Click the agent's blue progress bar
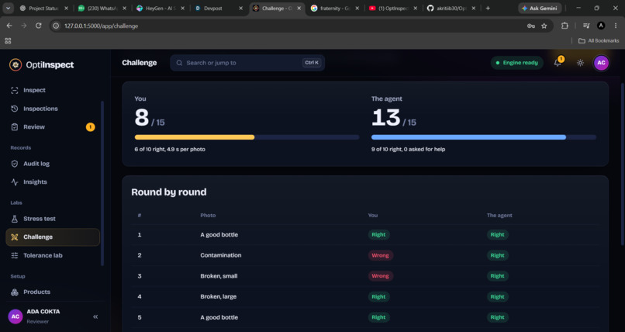The height and width of the screenshot is (332, 625). pos(468,137)
